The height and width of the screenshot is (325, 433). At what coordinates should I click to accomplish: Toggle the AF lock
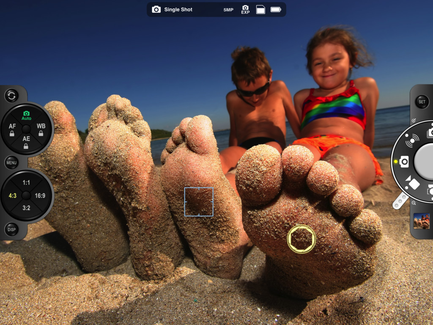(x=12, y=129)
